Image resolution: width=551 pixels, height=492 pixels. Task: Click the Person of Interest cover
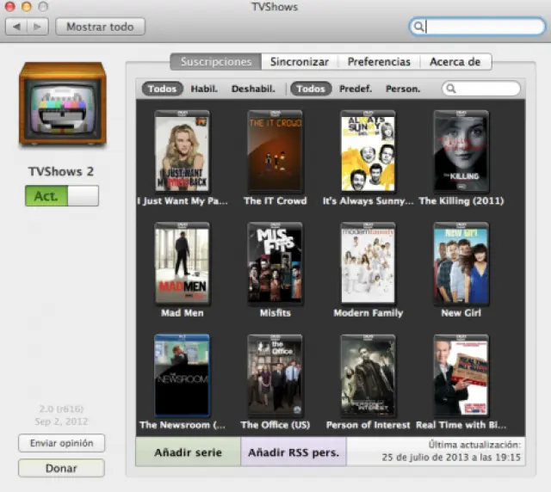368,376
